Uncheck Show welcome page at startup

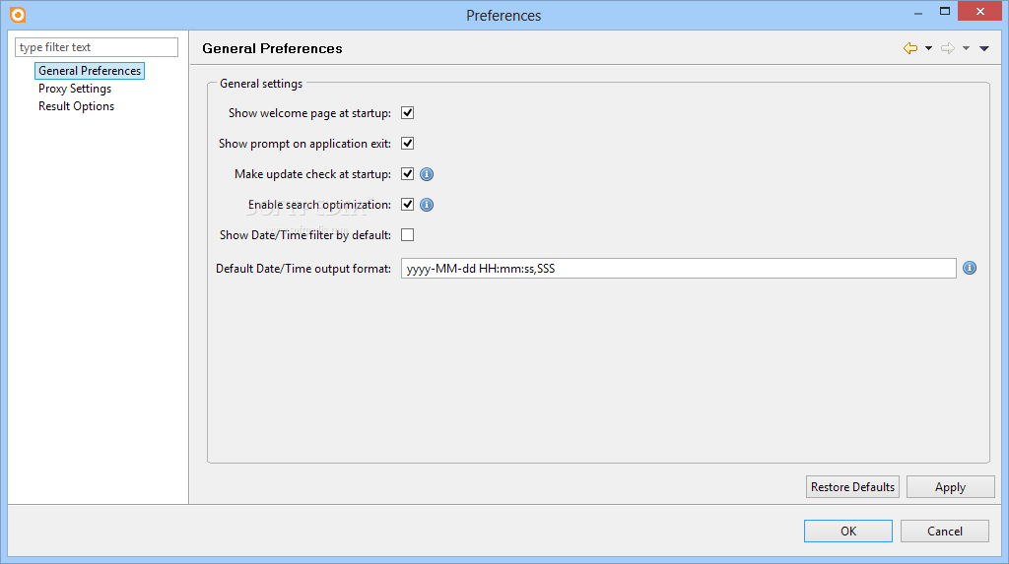tap(407, 113)
